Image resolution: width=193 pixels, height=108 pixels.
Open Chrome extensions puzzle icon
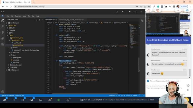click(x=166, y=7)
